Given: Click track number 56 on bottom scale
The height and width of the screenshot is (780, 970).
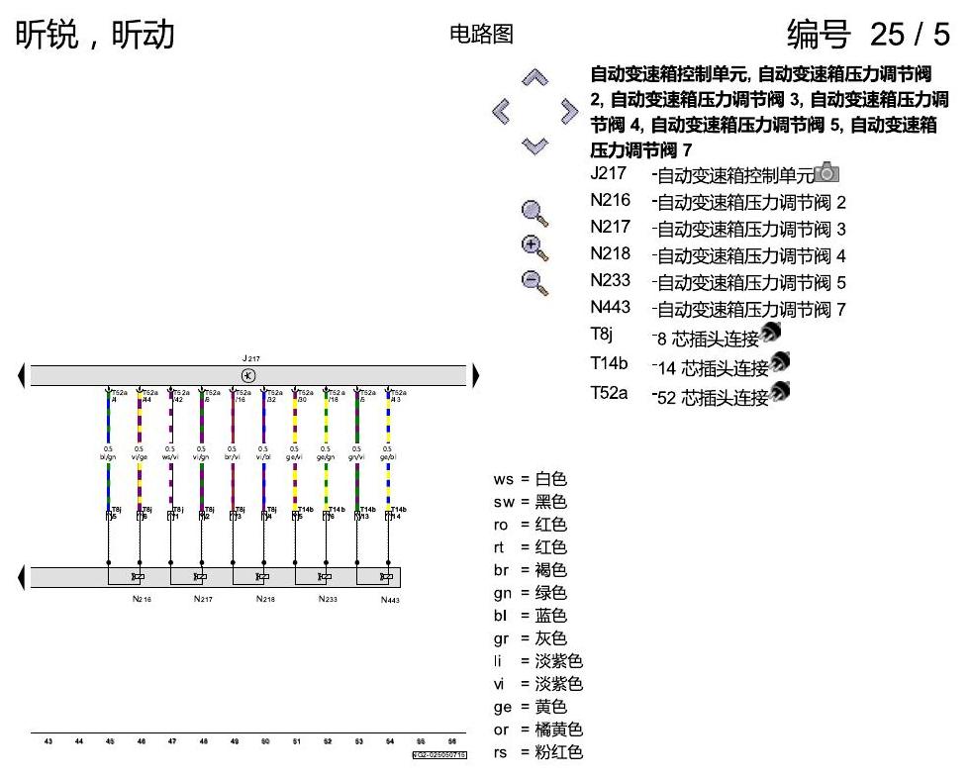Looking at the screenshot, I should (x=451, y=741).
